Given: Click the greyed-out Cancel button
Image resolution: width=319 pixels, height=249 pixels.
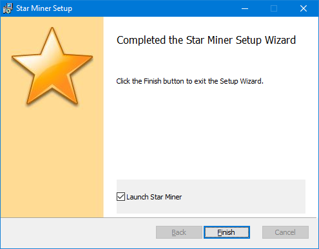Looking at the screenshot, I should (x=285, y=232).
